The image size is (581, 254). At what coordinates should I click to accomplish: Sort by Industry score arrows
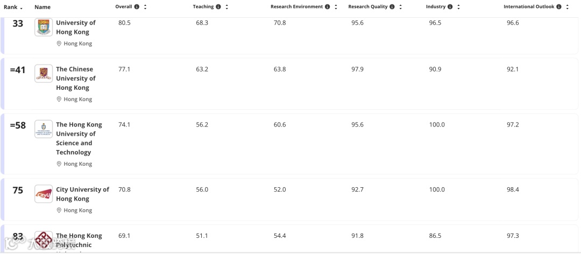pos(458,6)
